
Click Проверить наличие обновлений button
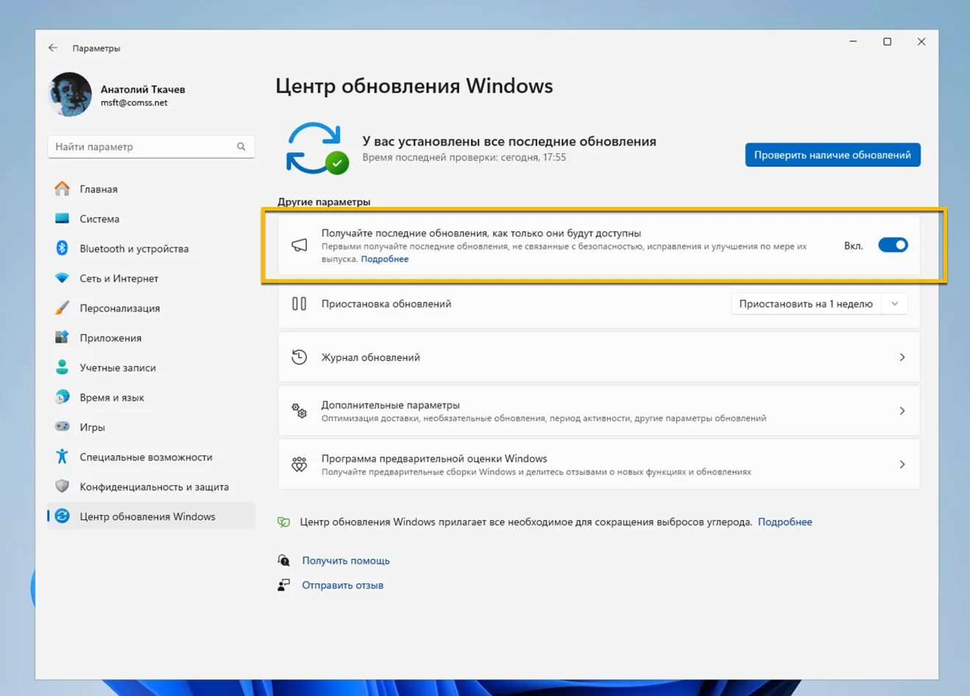coord(832,155)
